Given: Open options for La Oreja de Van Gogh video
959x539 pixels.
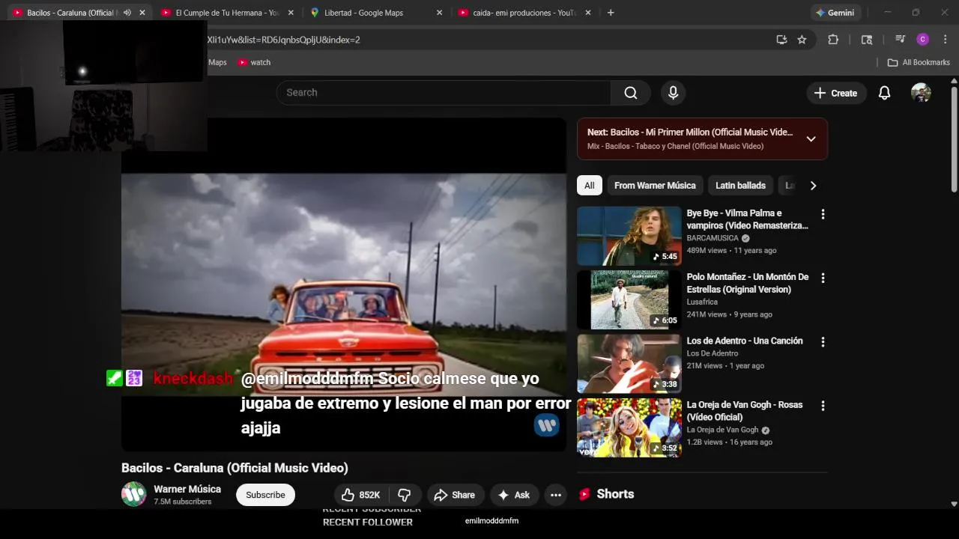Looking at the screenshot, I should click(x=823, y=406).
